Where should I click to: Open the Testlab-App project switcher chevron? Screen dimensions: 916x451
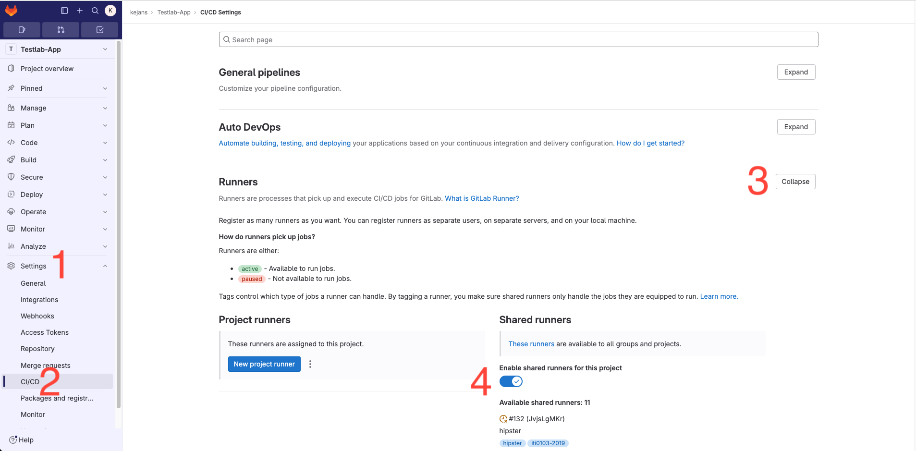point(105,49)
